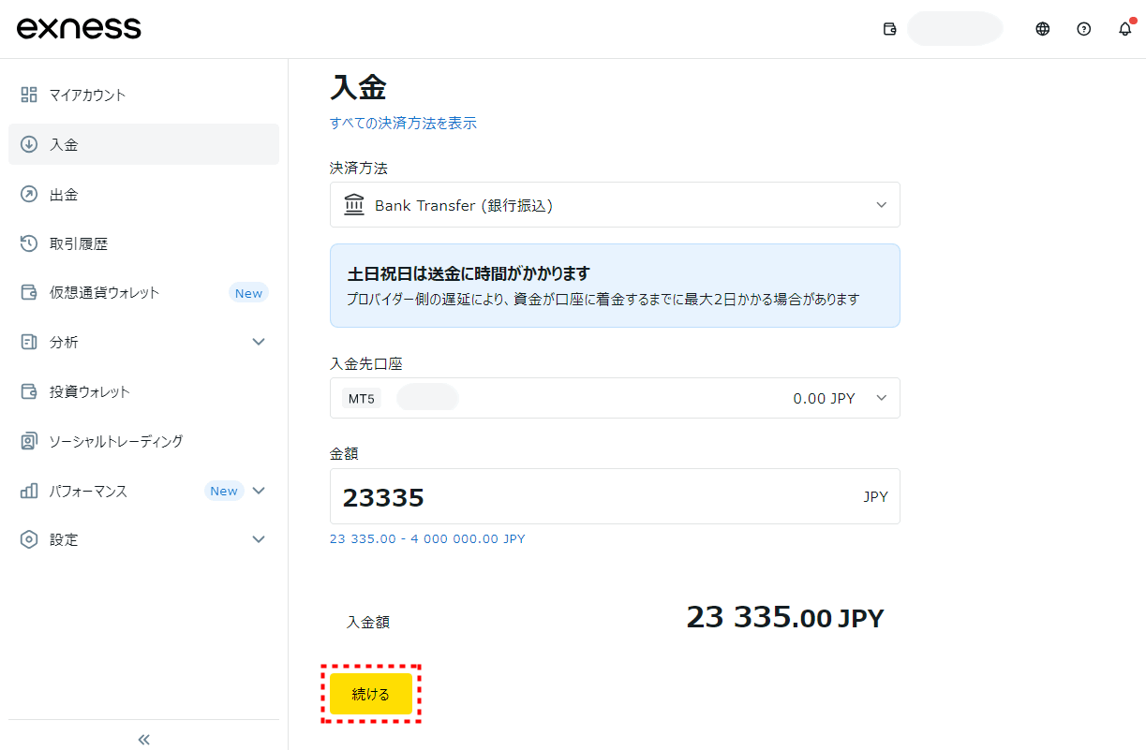Open the notifications bell
This screenshot has width=1146, height=750.
(1125, 29)
